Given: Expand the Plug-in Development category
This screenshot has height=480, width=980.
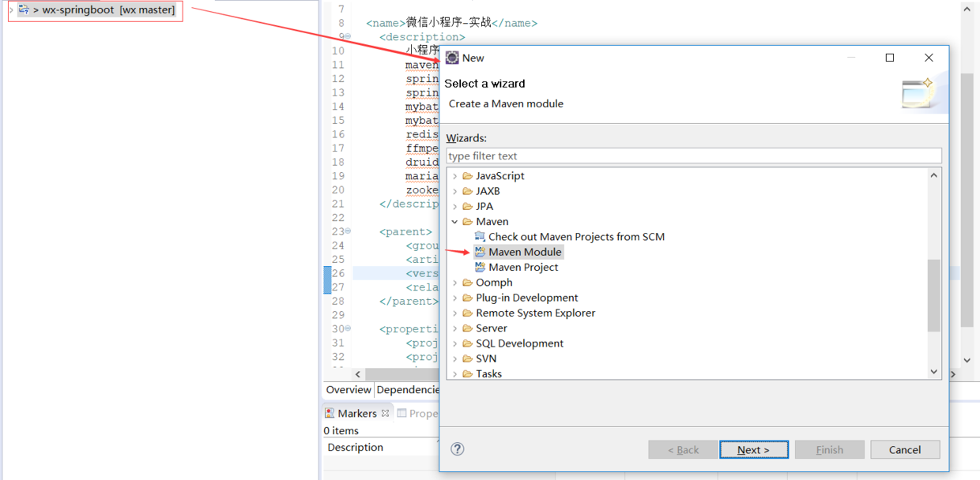Looking at the screenshot, I should [454, 298].
